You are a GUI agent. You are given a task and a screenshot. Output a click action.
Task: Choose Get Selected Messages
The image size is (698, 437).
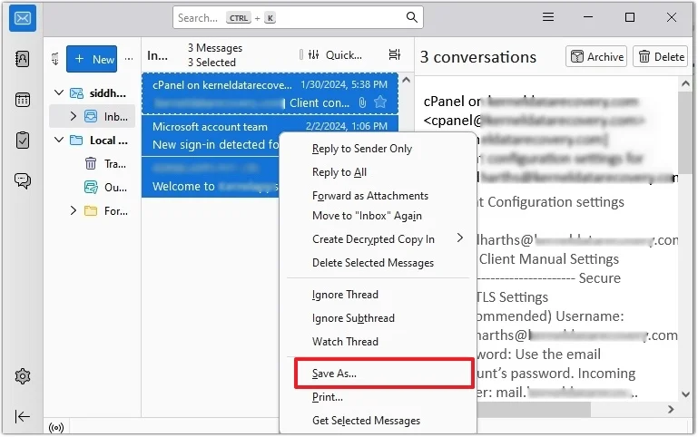click(x=366, y=421)
